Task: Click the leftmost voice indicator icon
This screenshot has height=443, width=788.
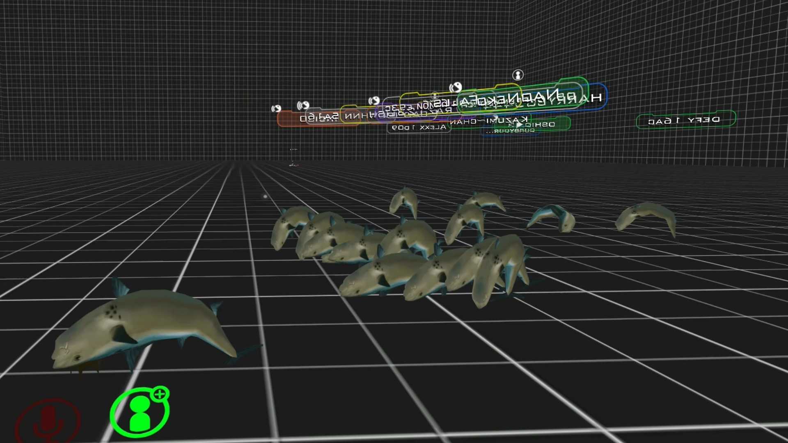Action: 276,108
